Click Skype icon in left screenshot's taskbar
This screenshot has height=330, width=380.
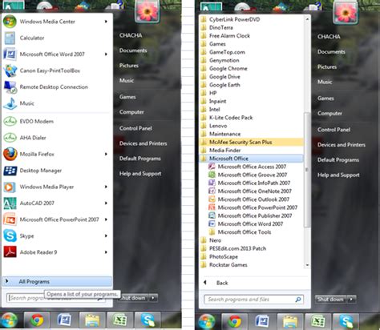coord(148,320)
